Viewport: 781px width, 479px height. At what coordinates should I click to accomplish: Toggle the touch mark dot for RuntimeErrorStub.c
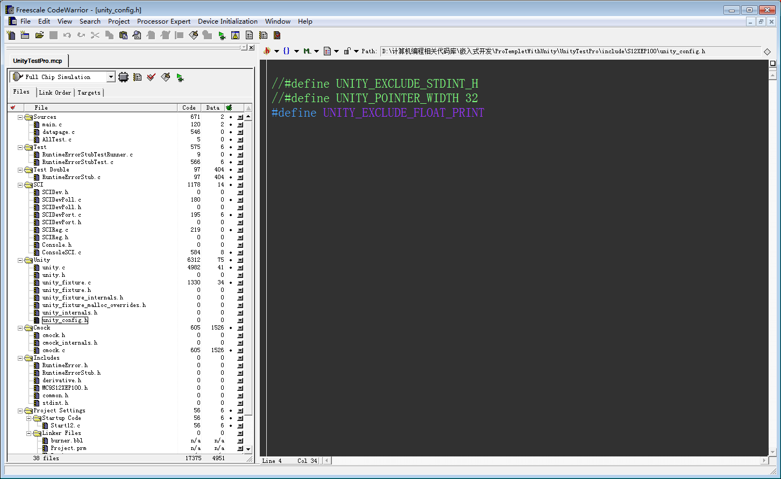231,177
